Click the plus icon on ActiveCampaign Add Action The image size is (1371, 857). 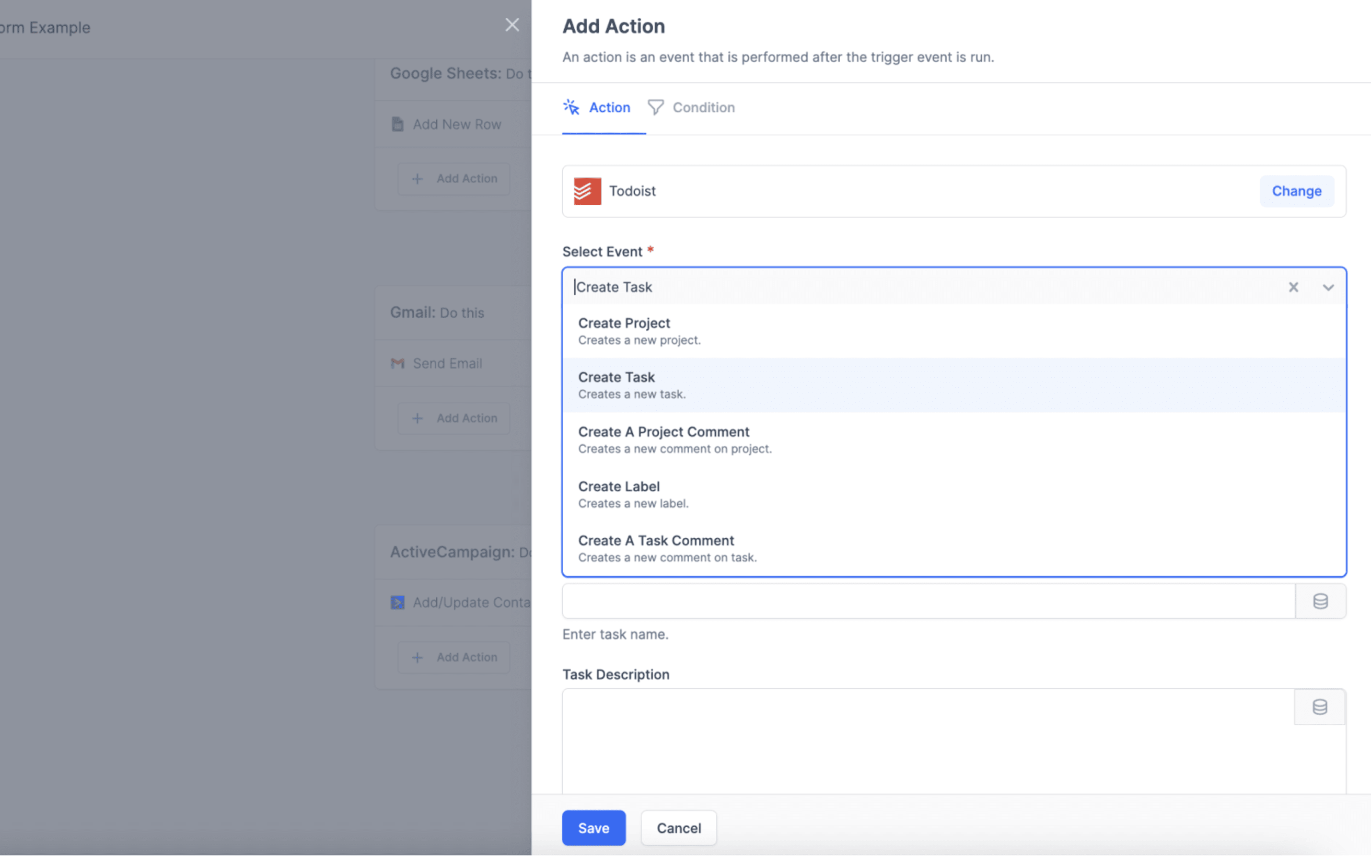417,657
